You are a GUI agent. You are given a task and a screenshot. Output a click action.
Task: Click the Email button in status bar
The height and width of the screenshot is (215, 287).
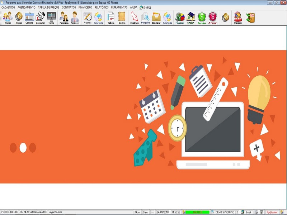(246, 212)
